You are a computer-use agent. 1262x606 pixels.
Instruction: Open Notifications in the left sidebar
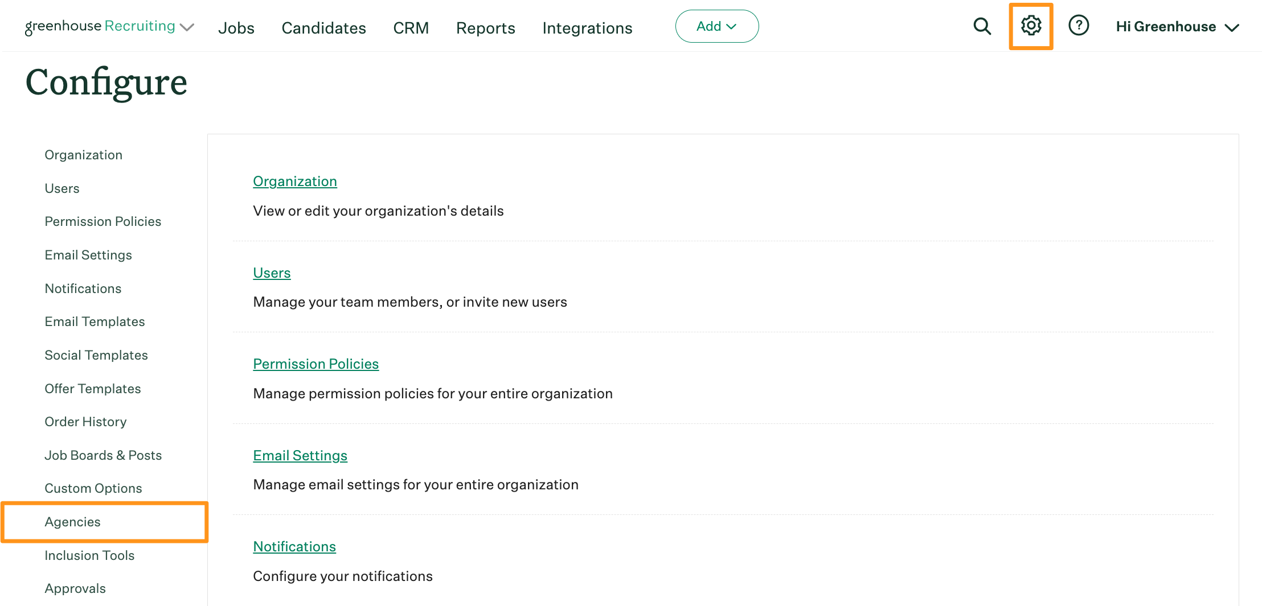coord(83,288)
